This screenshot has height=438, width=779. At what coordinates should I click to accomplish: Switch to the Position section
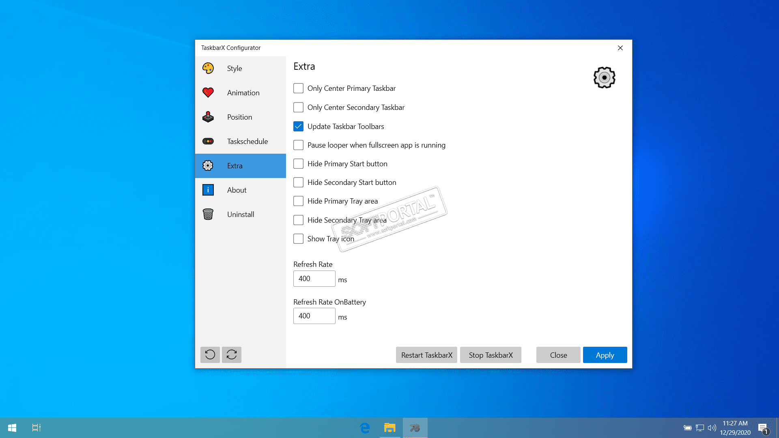point(239,117)
